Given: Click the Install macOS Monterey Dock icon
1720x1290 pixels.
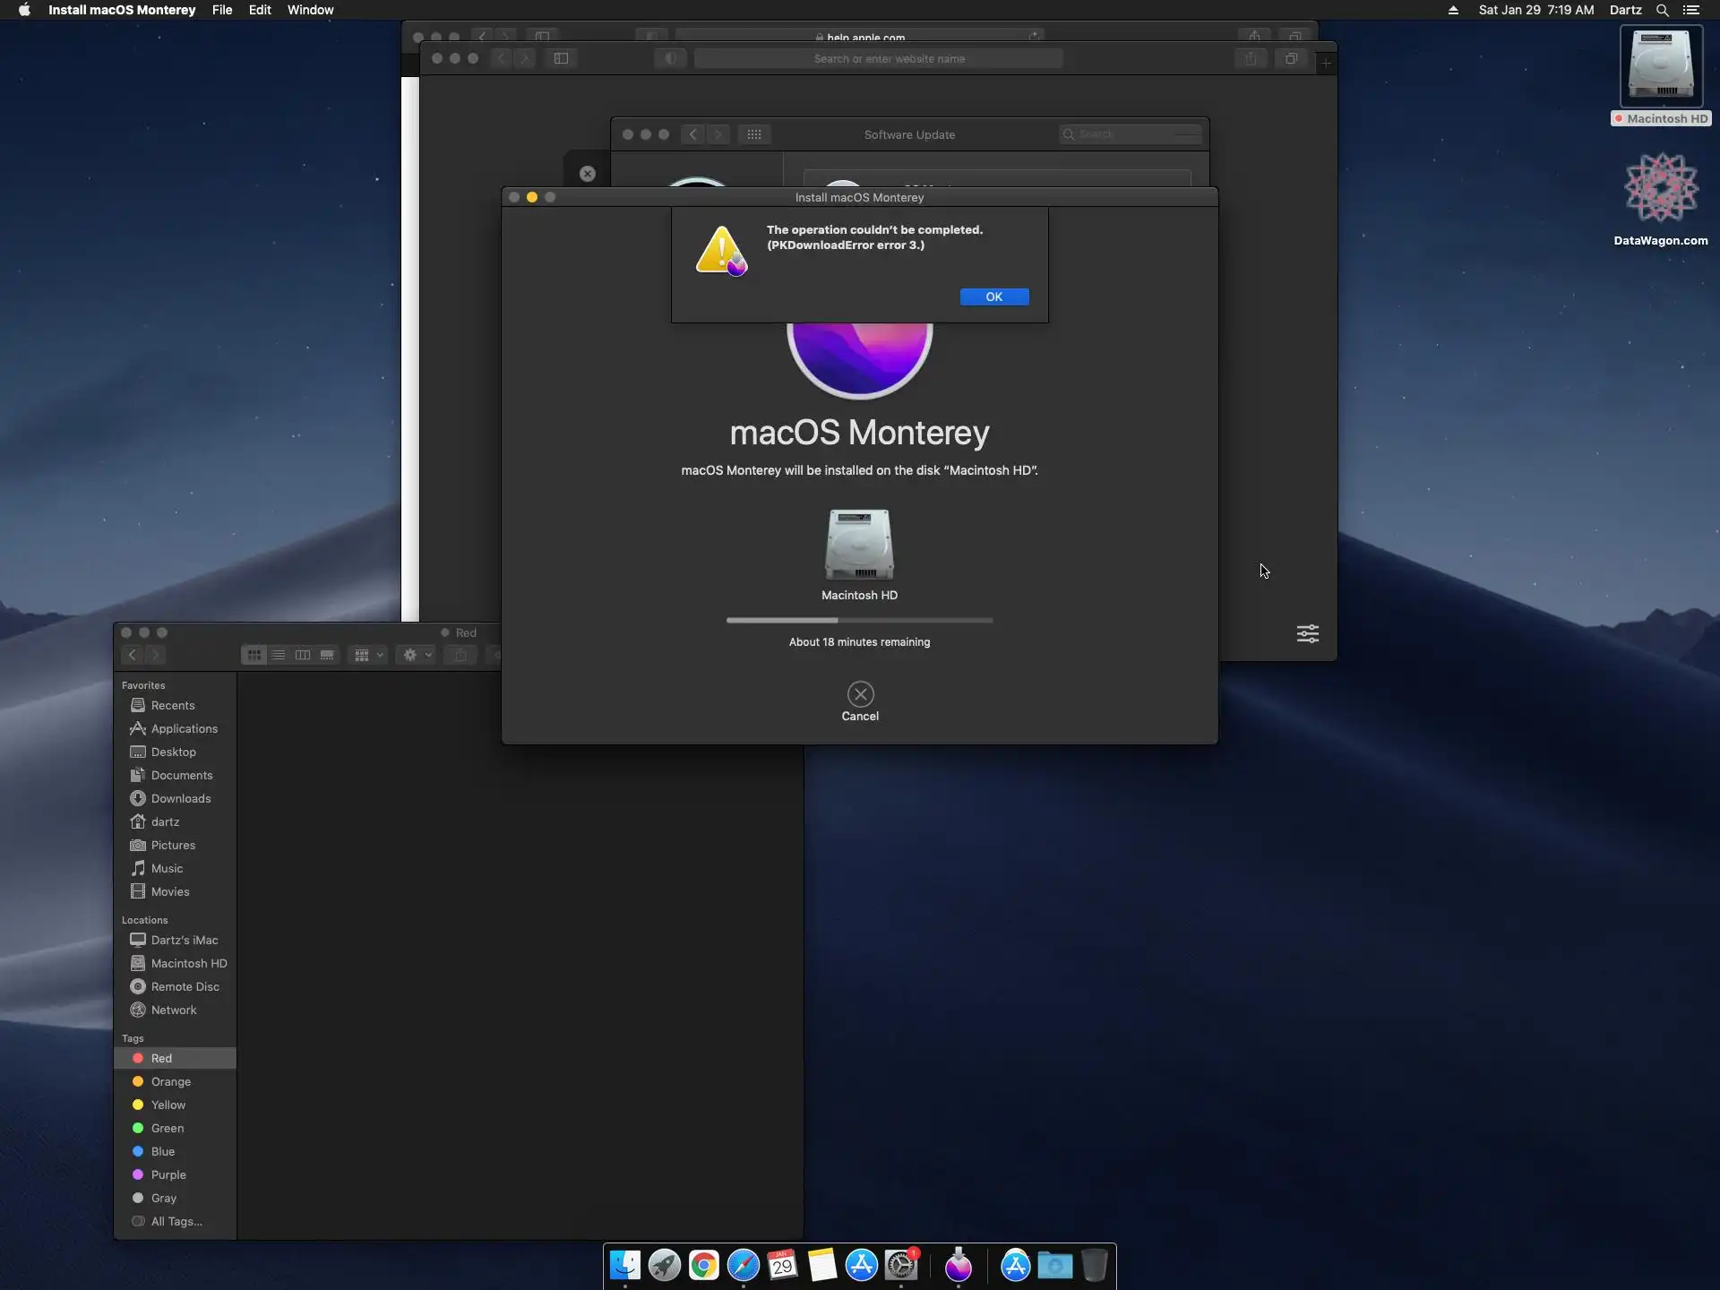Looking at the screenshot, I should [x=959, y=1265].
